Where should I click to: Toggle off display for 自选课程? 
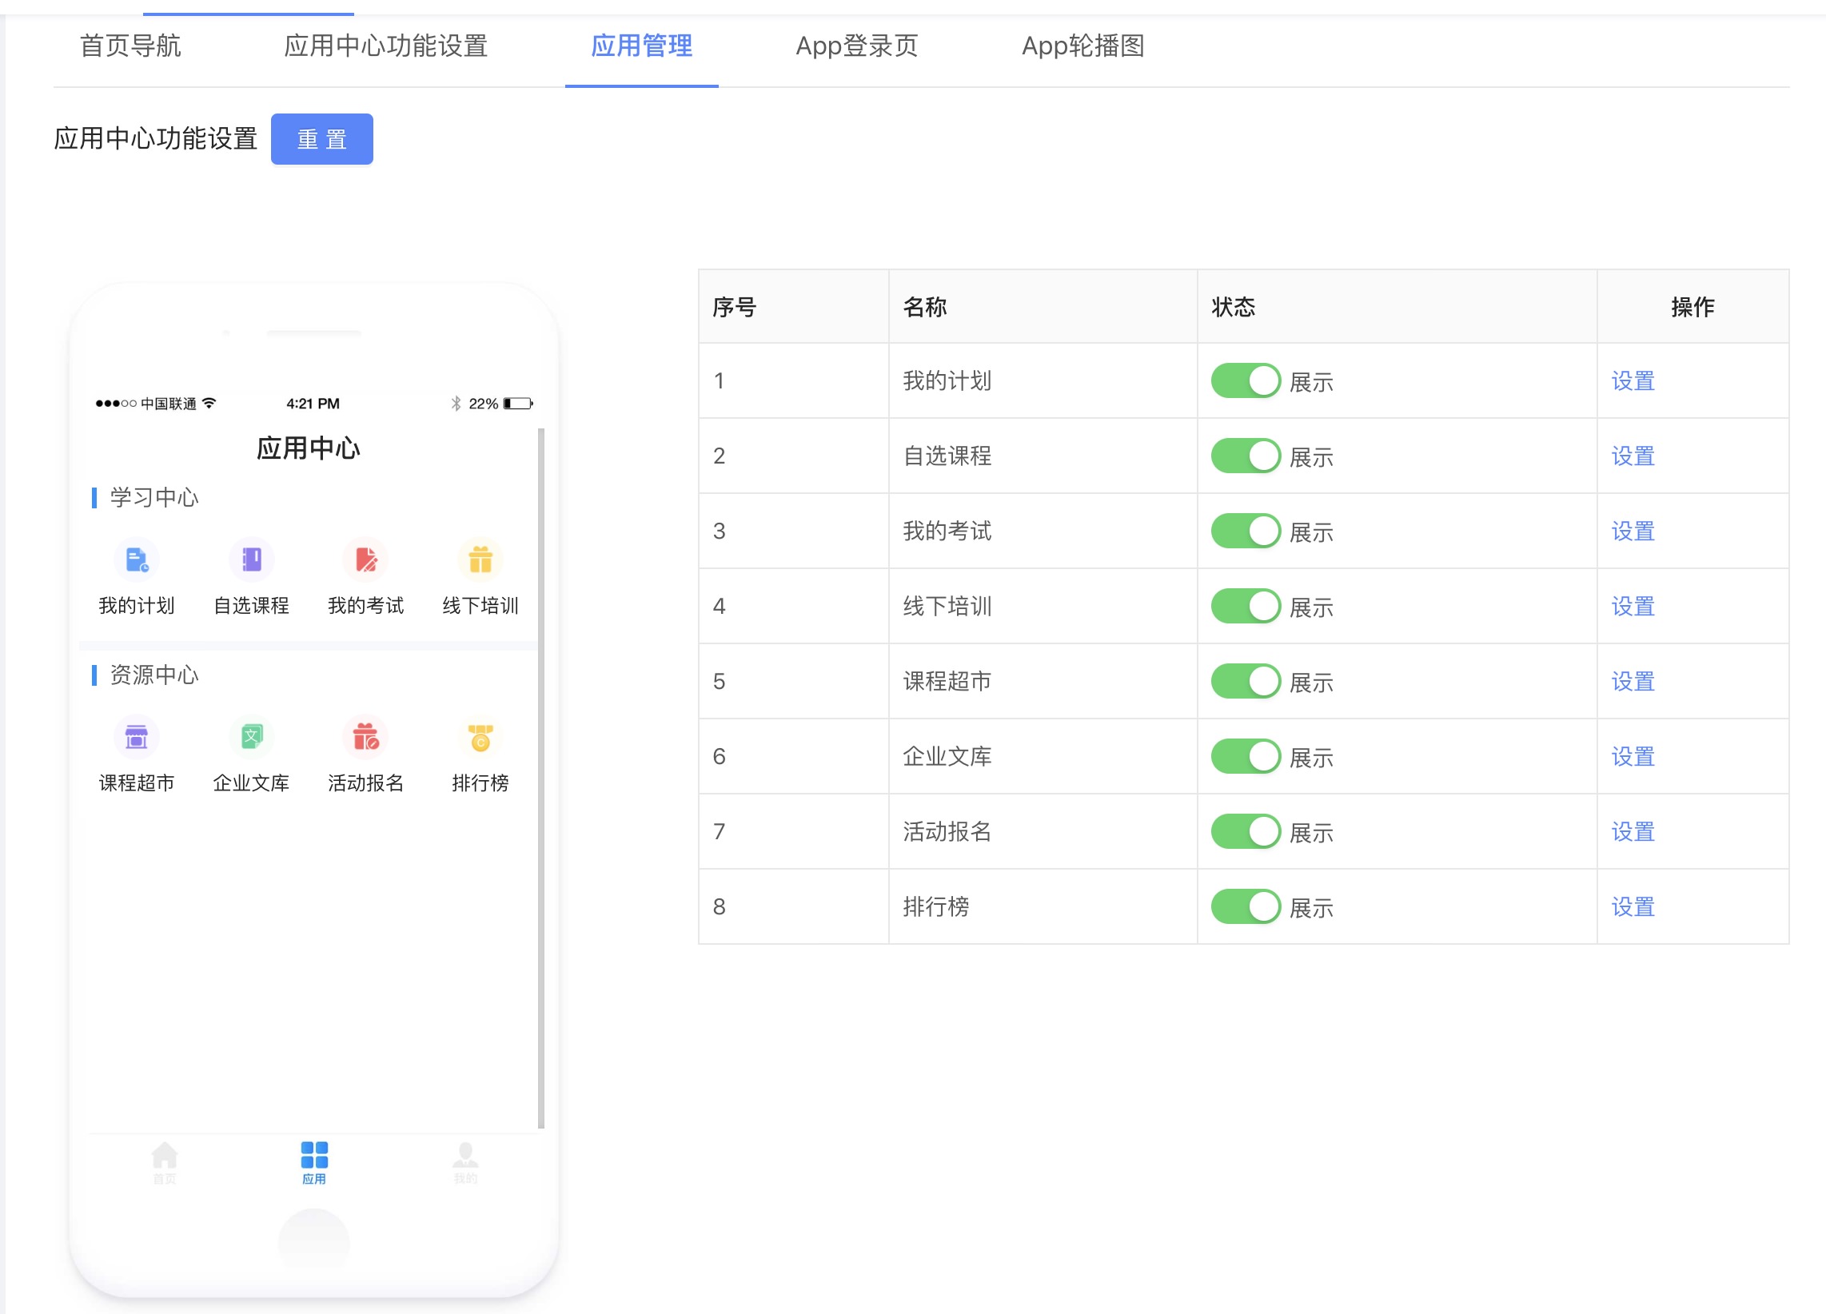click(1246, 456)
